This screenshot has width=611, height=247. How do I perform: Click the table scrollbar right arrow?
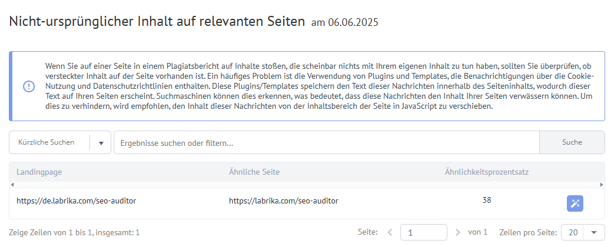[602, 185]
